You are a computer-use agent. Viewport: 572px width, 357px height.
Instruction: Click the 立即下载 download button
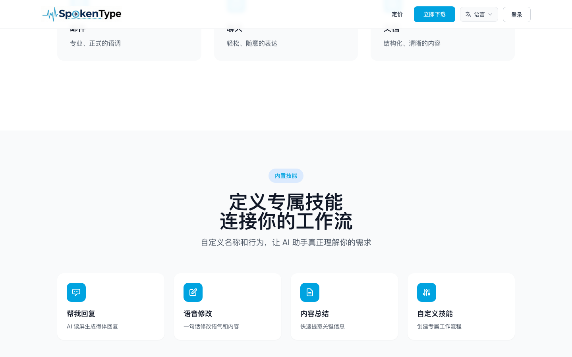[x=435, y=14]
